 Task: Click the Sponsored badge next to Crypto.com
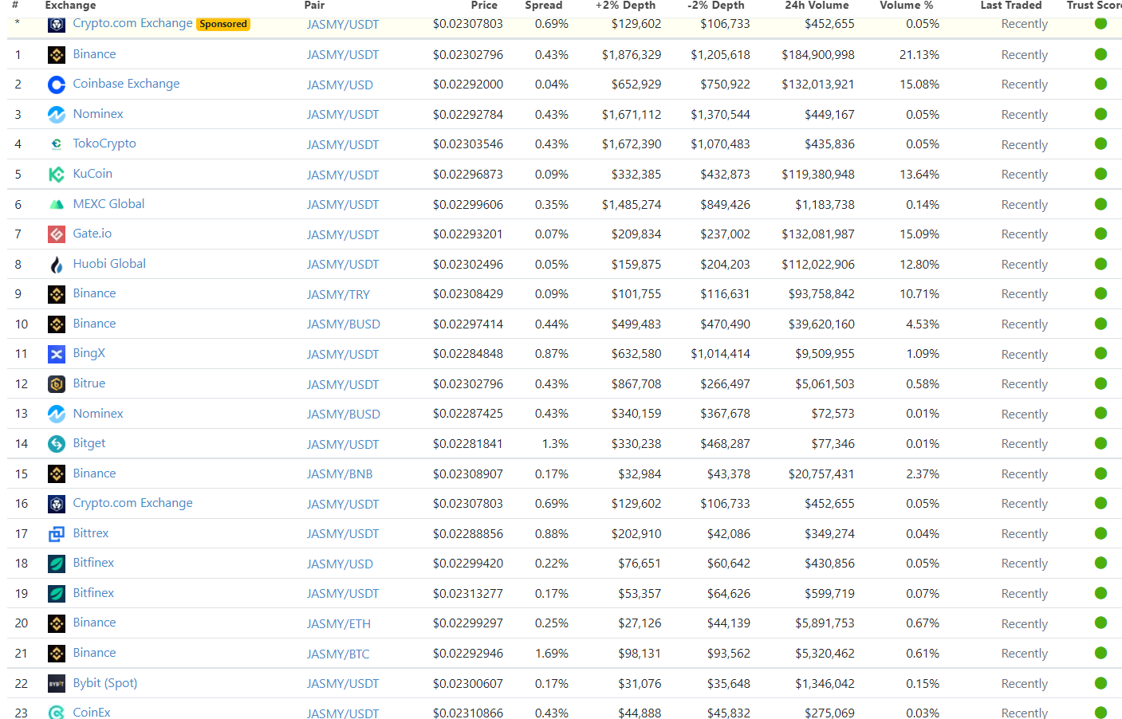pyautogui.click(x=223, y=24)
